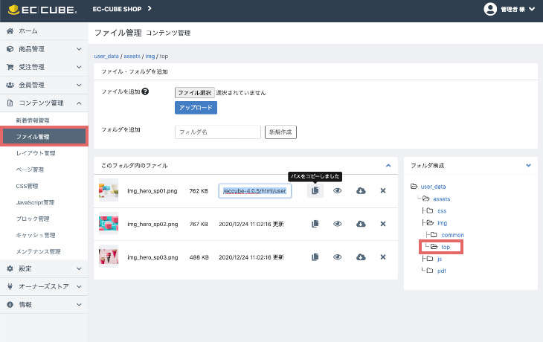Click ファイル選択 file chooser button
Screen dimensions: 543x342
click(195, 93)
